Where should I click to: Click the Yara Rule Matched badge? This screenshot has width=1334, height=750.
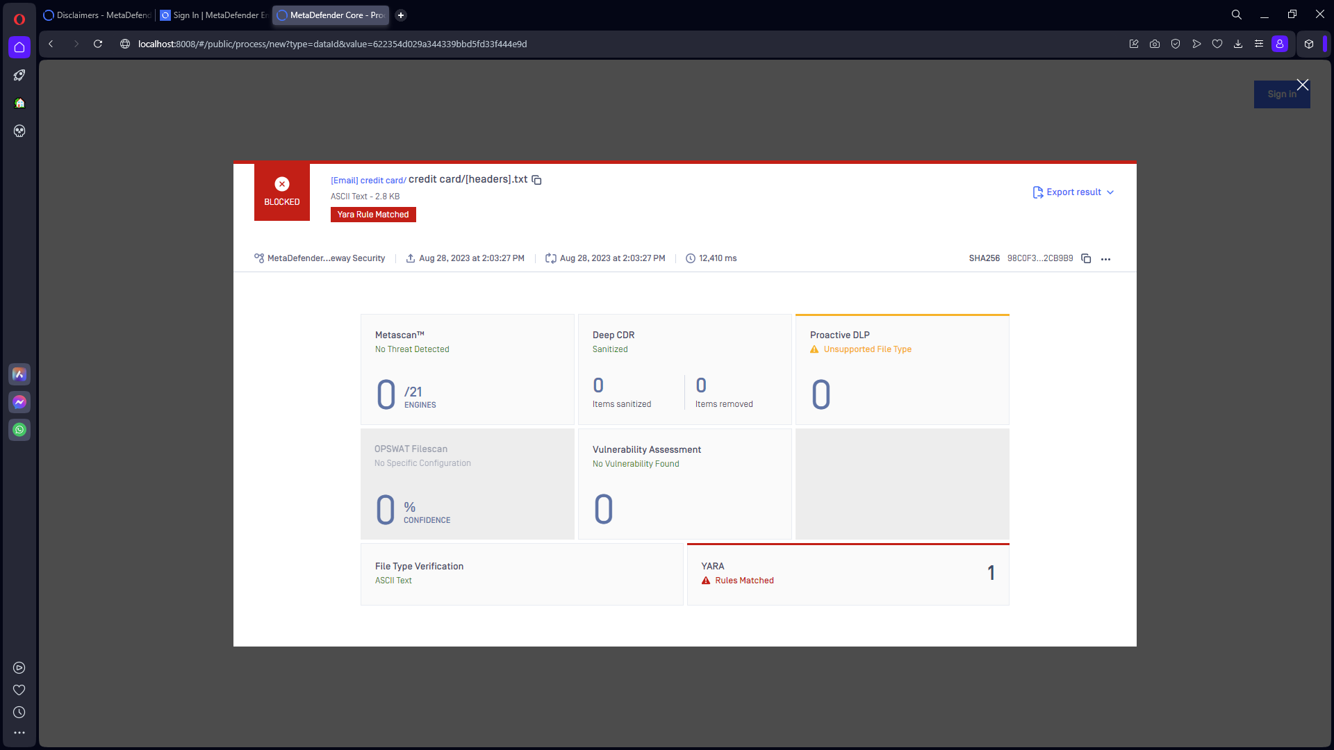[373, 215]
